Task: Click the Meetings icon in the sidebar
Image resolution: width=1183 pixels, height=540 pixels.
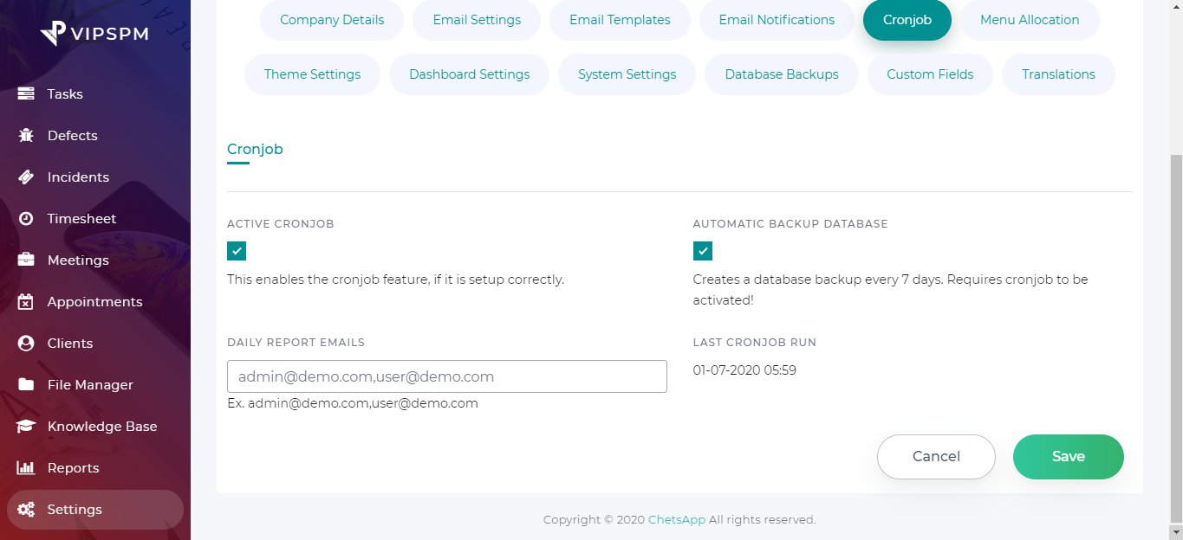Action: pos(26,260)
